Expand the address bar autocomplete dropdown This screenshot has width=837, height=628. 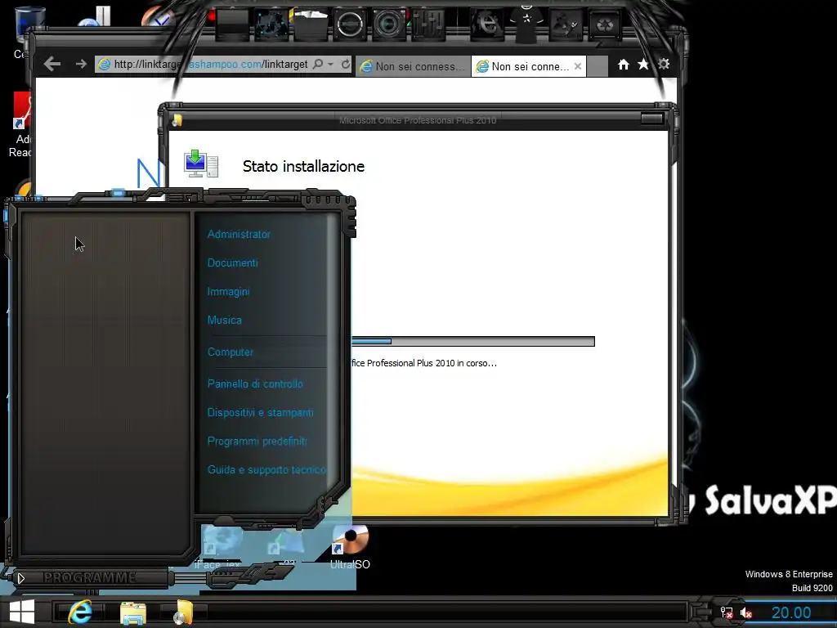(331, 64)
